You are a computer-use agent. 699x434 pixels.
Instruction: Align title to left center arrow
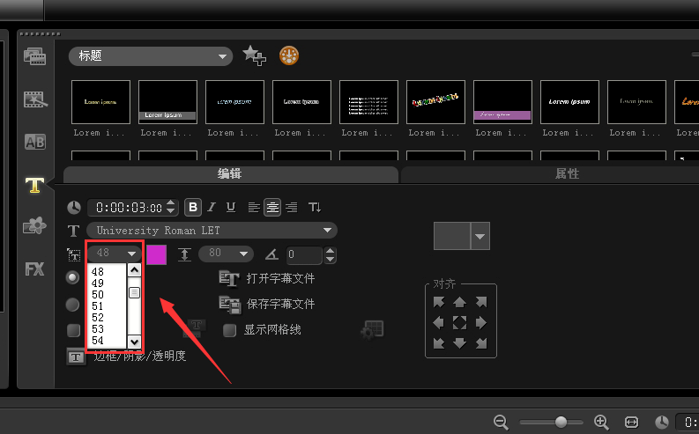439,323
